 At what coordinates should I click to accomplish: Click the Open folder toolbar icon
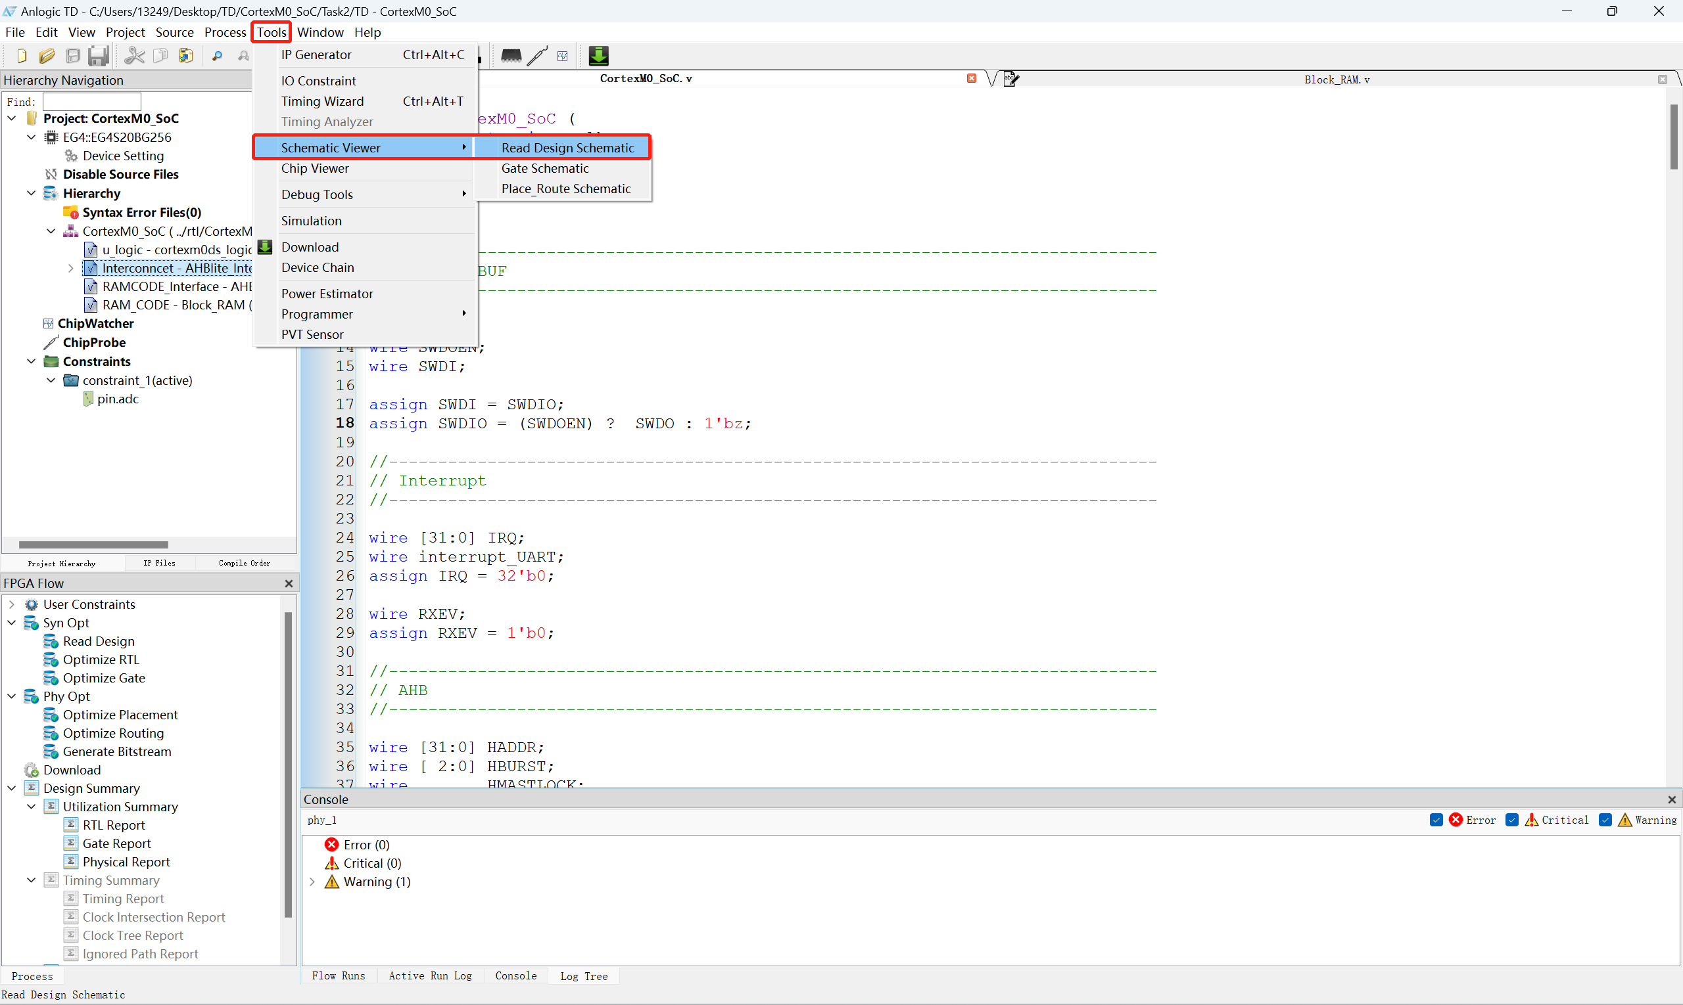[x=47, y=56]
